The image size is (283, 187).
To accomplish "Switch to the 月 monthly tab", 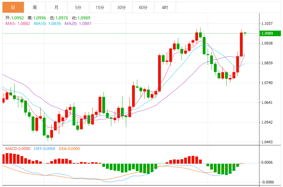I will (x=56, y=7).
